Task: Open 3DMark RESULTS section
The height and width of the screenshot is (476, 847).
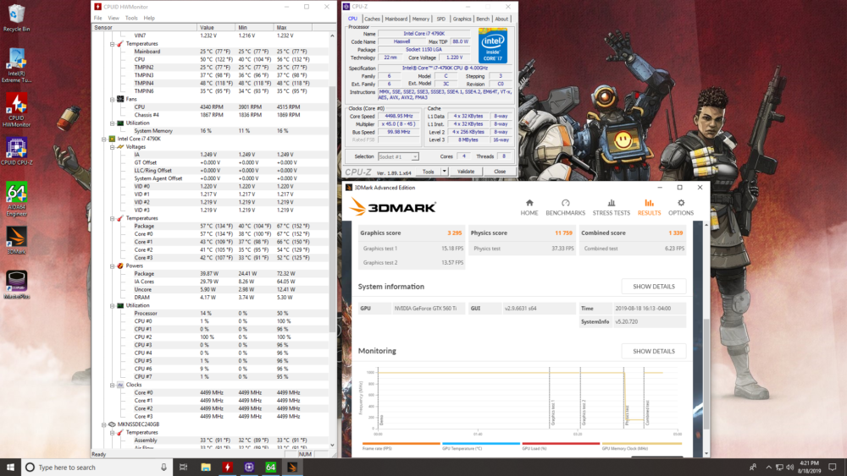Action: (649, 207)
